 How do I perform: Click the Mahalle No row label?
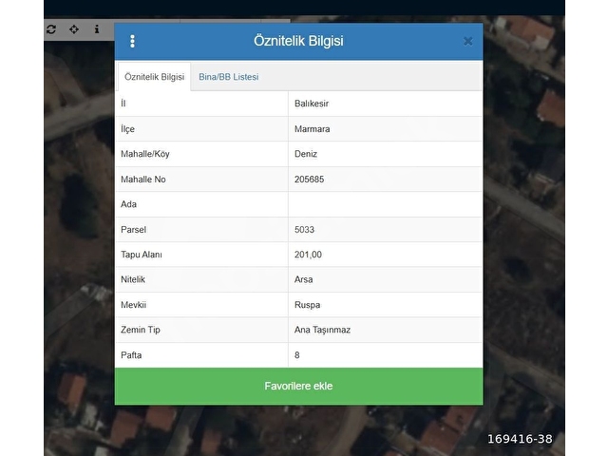(x=143, y=180)
